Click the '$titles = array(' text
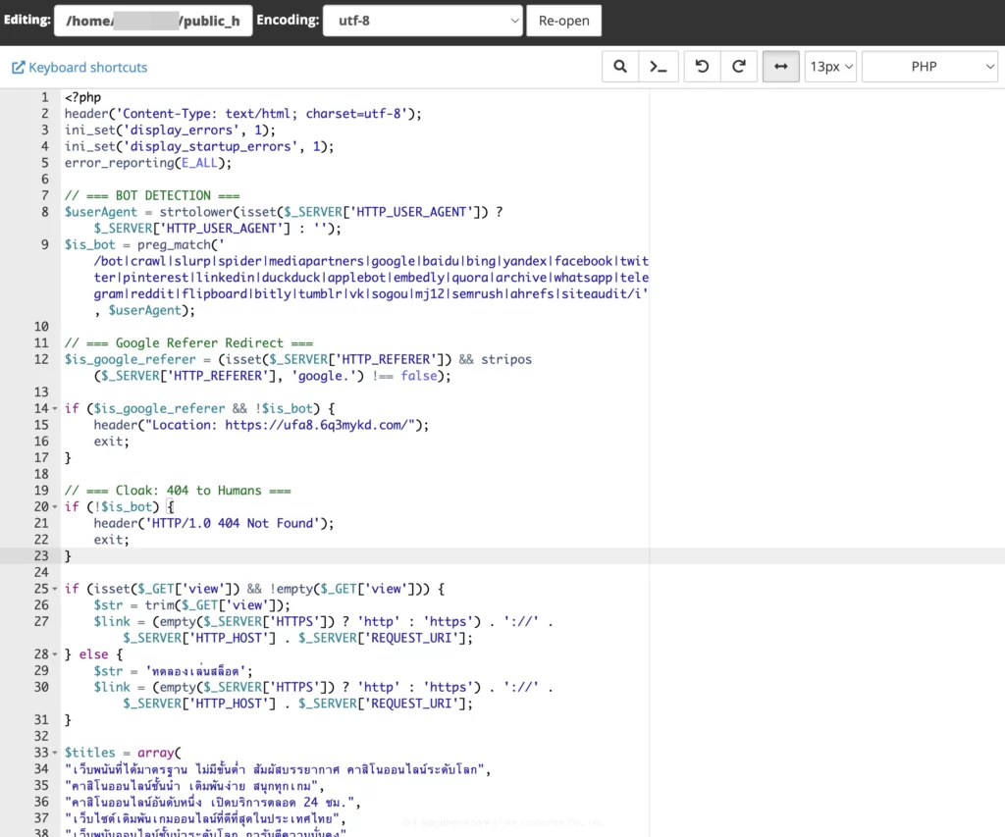1005x837 pixels. coord(123,753)
